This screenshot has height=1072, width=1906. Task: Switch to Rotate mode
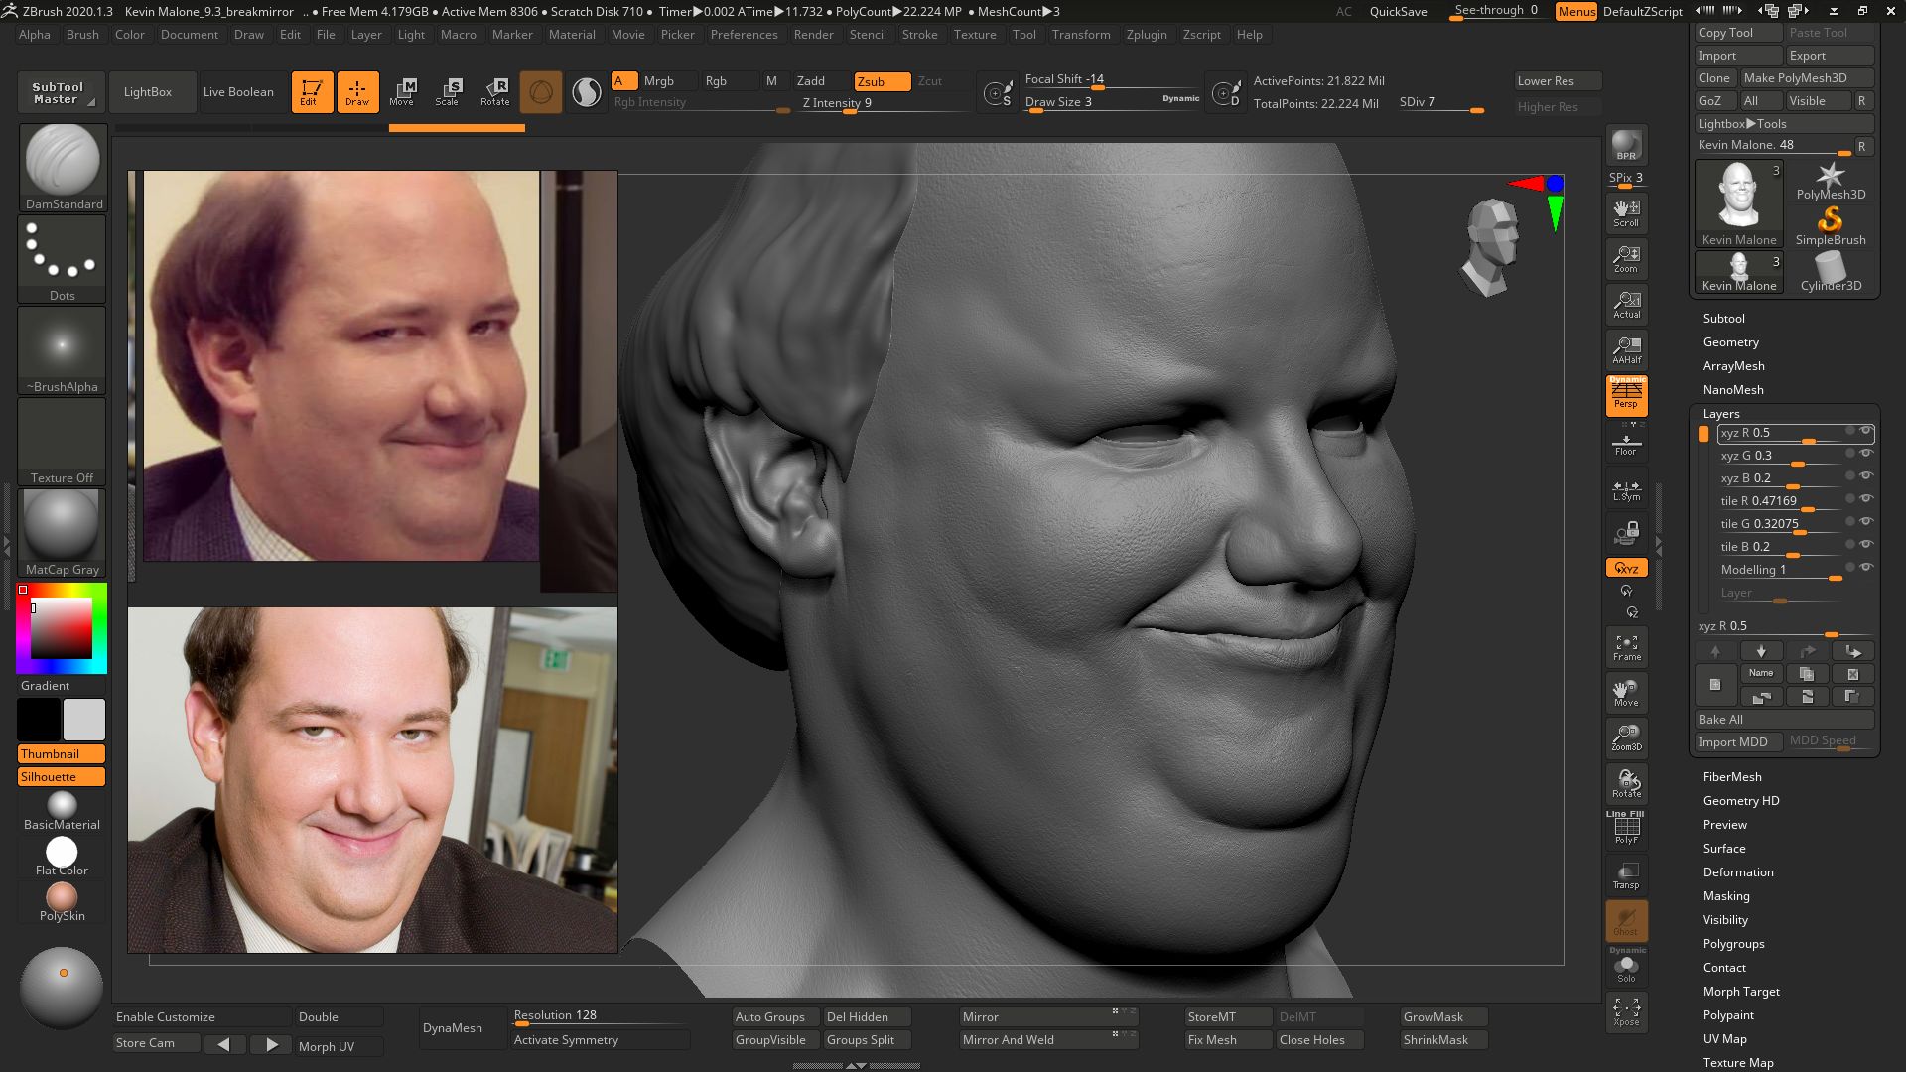pos(494,91)
